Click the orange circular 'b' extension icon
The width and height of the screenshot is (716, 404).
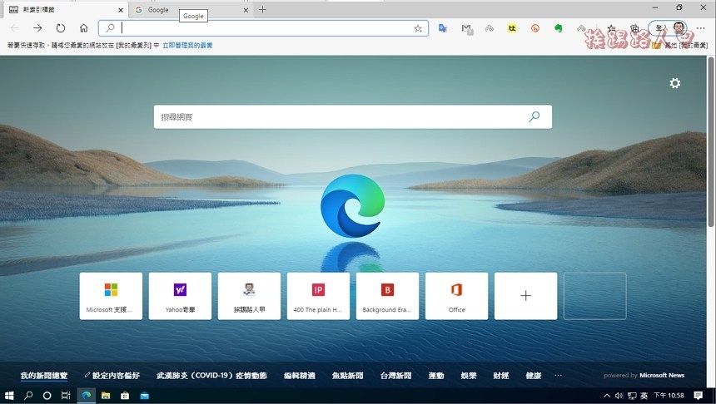[x=535, y=28]
